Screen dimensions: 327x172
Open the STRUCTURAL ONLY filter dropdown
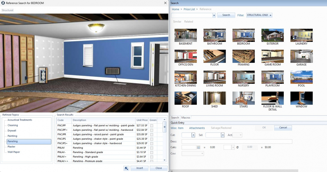(x=259, y=15)
